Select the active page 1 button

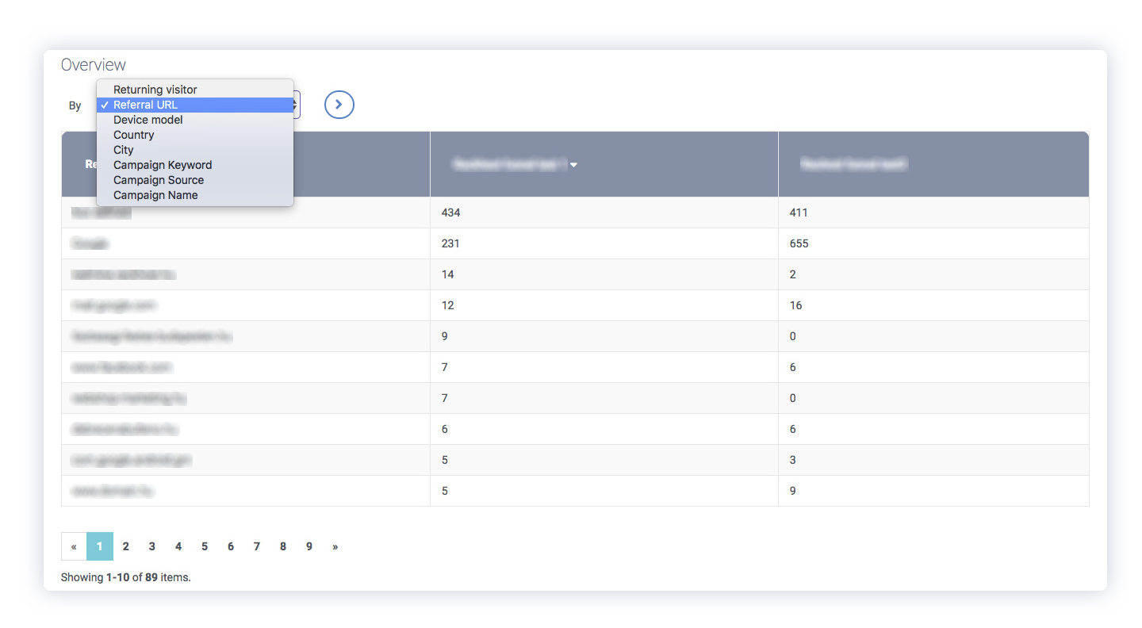[99, 546]
